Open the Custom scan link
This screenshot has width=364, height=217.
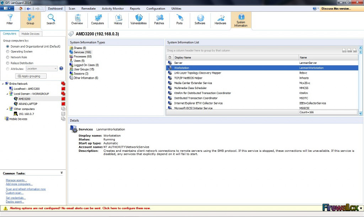[x=15, y=193]
